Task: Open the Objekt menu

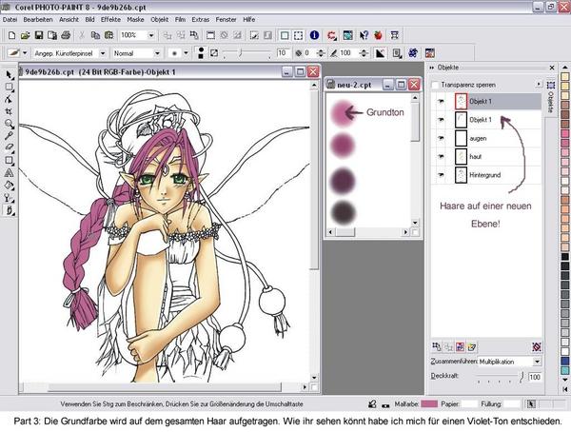Action: (160, 19)
